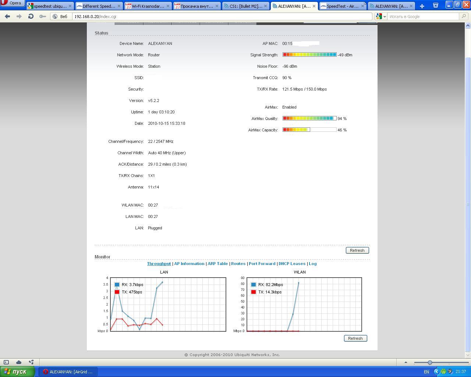The width and height of the screenshot is (471, 377).
Task: Open the DHCP Leases link
Action: (x=292, y=264)
